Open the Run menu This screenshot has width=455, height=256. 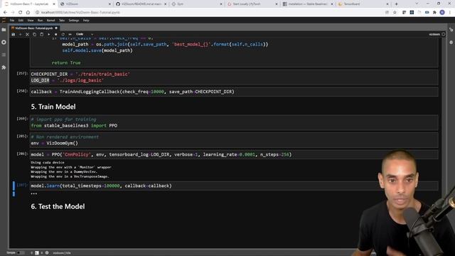40,21
